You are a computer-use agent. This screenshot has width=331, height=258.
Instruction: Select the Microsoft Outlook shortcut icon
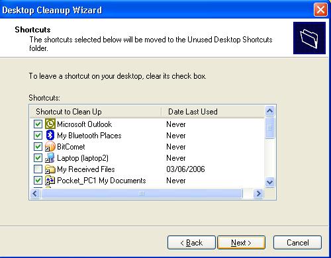50,124
